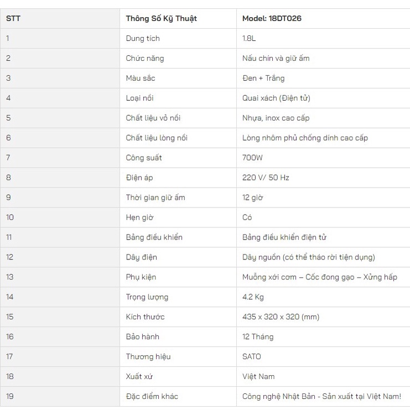The width and height of the screenshot is (410, 410).
Task: Click the 'SATO' brand value
Action: tap(251, 356)
